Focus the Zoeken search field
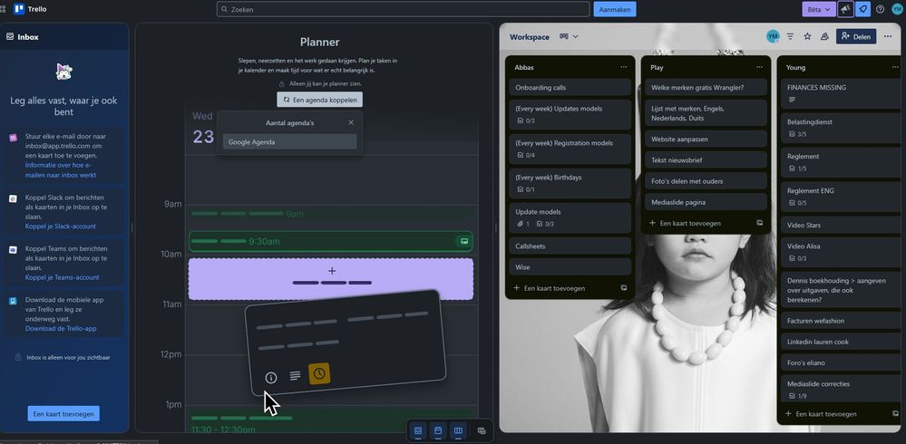This screenshot has width=906, height=444. pyautogui.click(x=403, y=9)
